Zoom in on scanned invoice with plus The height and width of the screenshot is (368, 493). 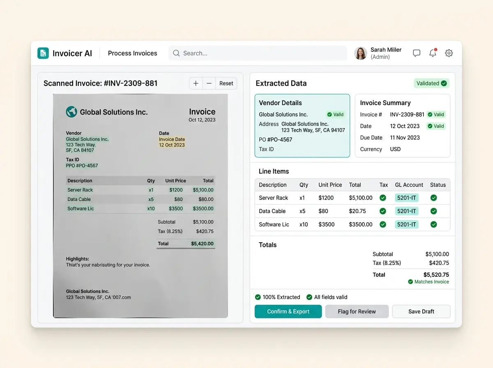tap(196, 83)
